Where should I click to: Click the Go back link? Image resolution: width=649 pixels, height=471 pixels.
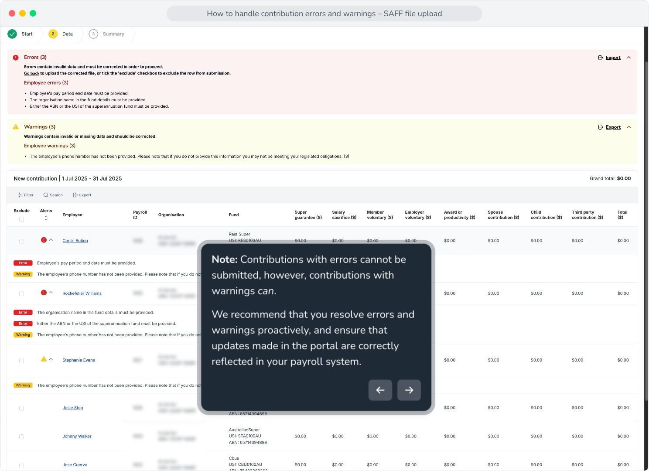pos(31,73)
